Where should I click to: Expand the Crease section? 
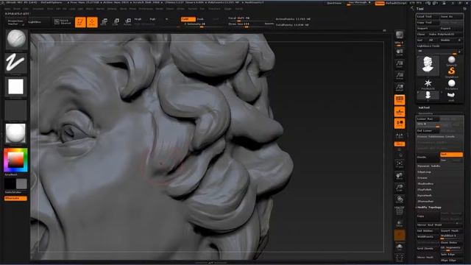click(x=422, y=178)
